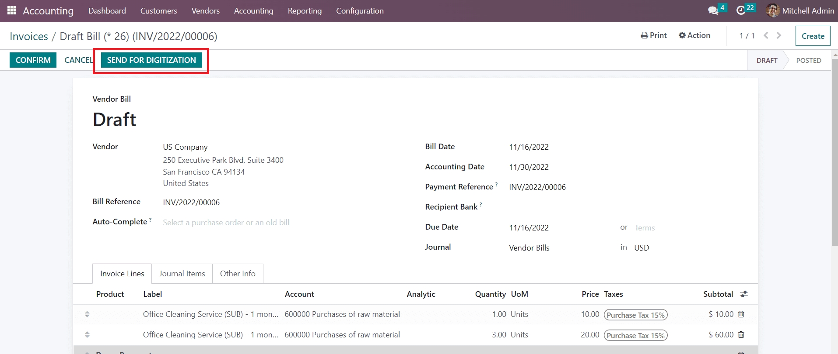The width and height of the screenshot is (838, 354).
Task: Confirm the draft vendor bill
Action: 33,60
